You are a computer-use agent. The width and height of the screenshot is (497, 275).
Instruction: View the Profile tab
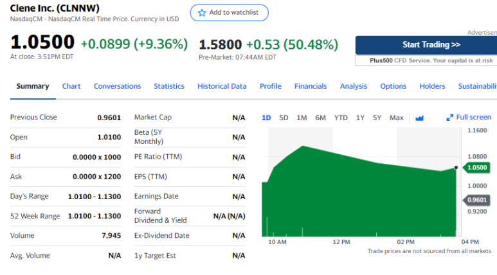(271, 86)
